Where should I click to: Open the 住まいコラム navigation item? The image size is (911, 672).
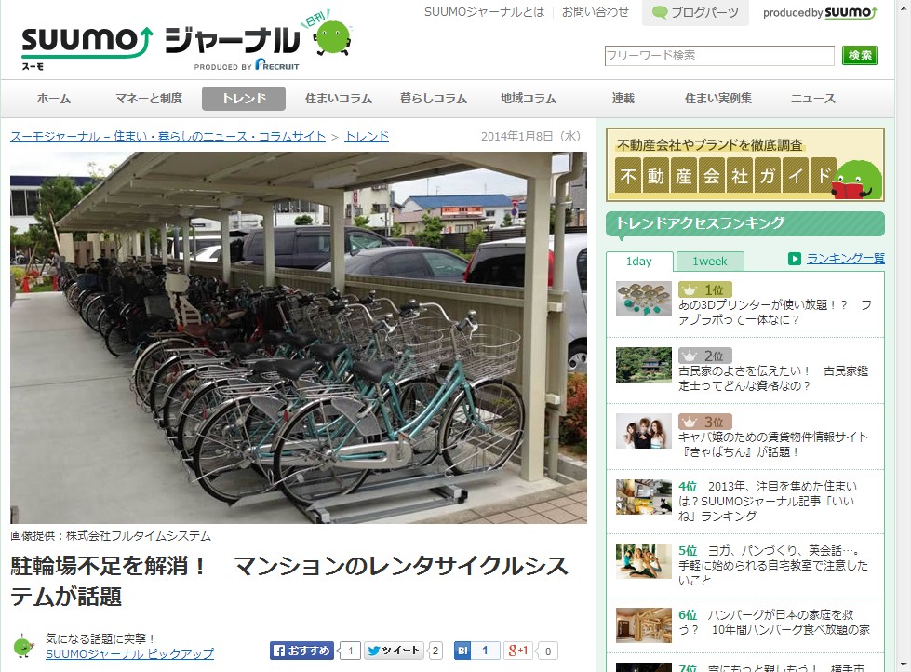339,99
